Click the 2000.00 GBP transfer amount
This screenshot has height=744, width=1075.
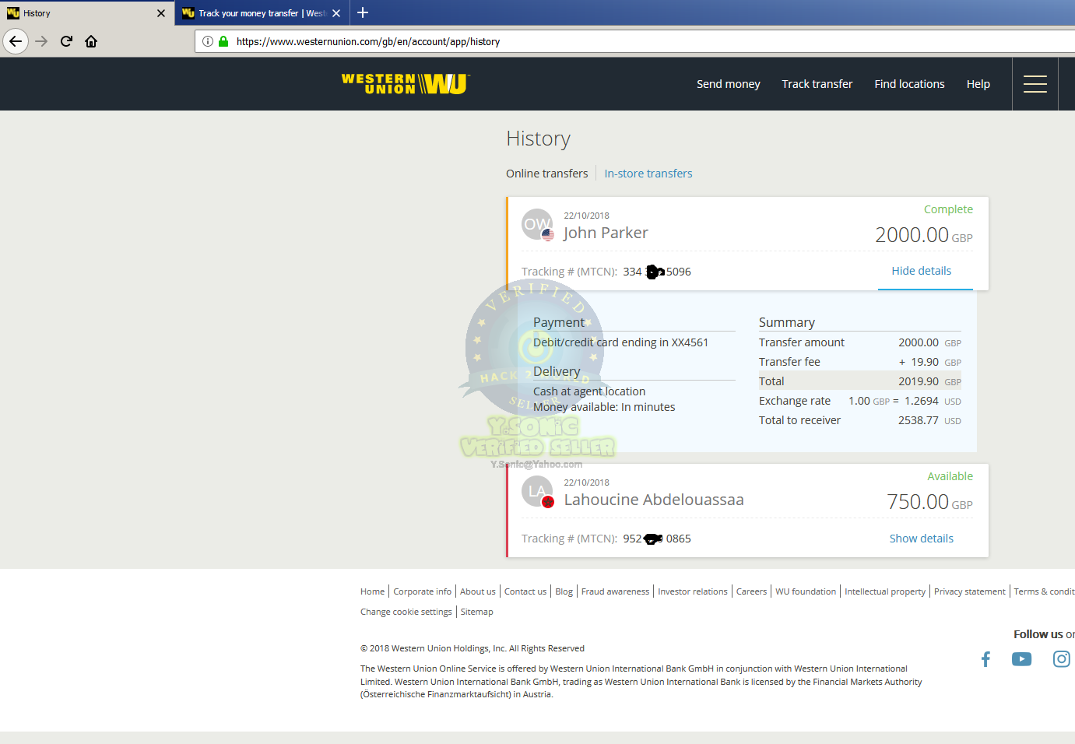[923, 235]
